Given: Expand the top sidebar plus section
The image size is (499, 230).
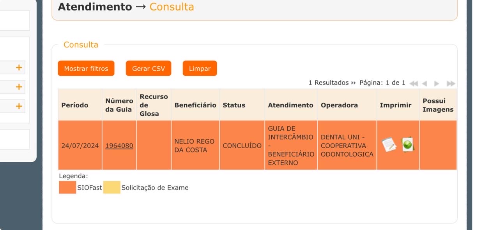Looking at the screenshot, I should tap(19, 68).
